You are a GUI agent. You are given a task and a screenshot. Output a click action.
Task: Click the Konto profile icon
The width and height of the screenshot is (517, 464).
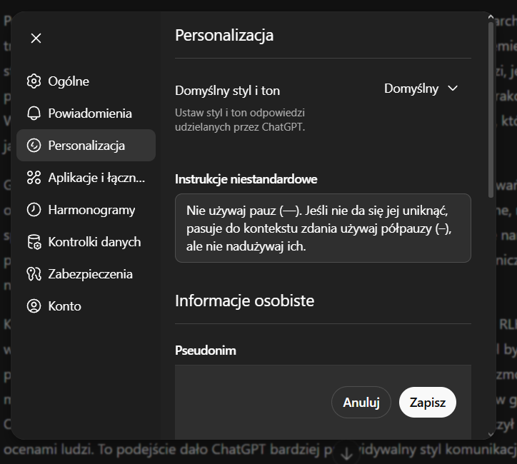point(34,306)
